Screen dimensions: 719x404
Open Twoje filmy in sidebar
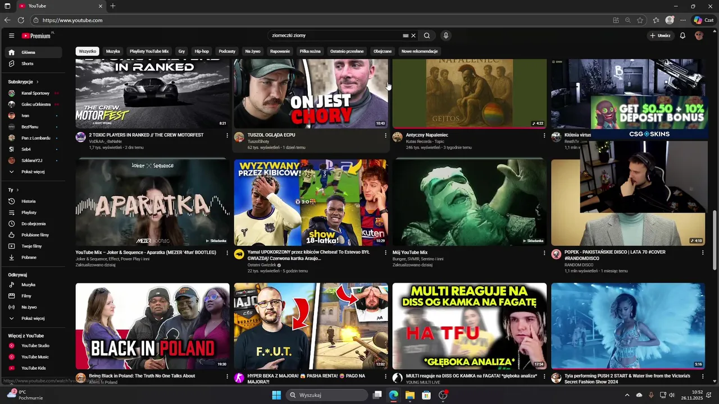[x=35, y=246]
